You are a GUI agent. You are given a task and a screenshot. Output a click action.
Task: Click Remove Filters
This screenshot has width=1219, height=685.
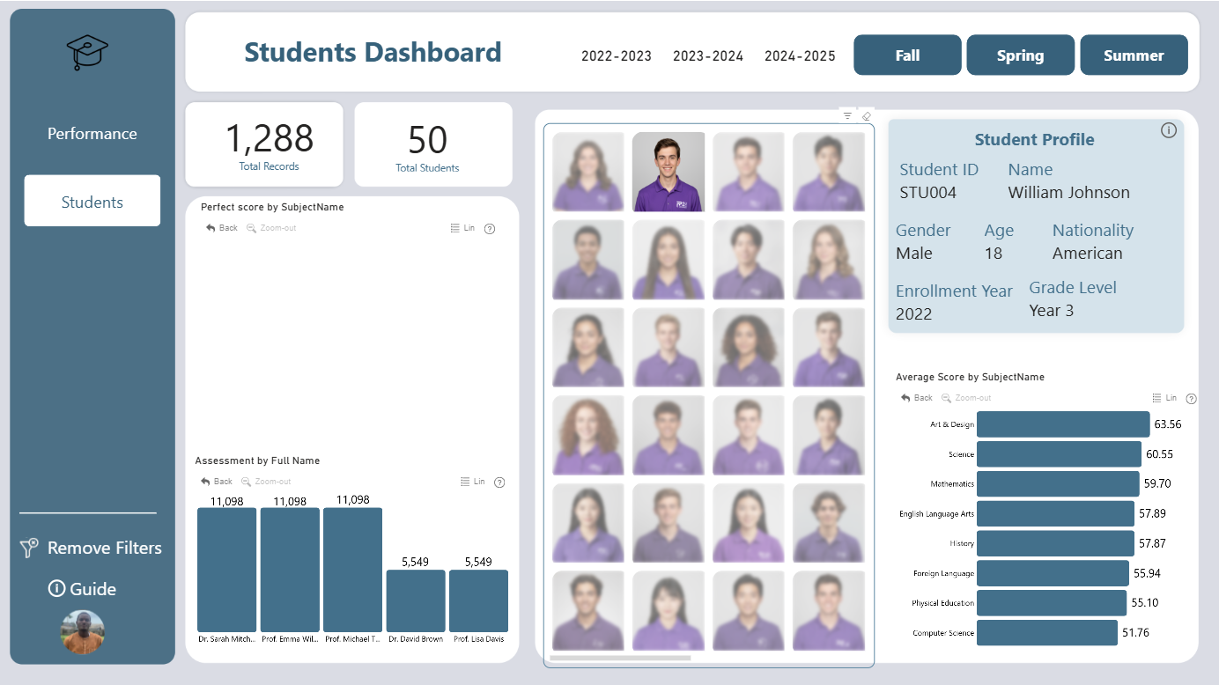91,548
